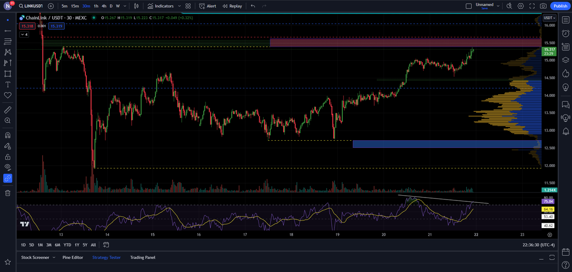The height and width of the screenshot is (272, 572).
Task: Open the Alerts panel clock icon
Action: pyautogui.click(x=566, y=33)
